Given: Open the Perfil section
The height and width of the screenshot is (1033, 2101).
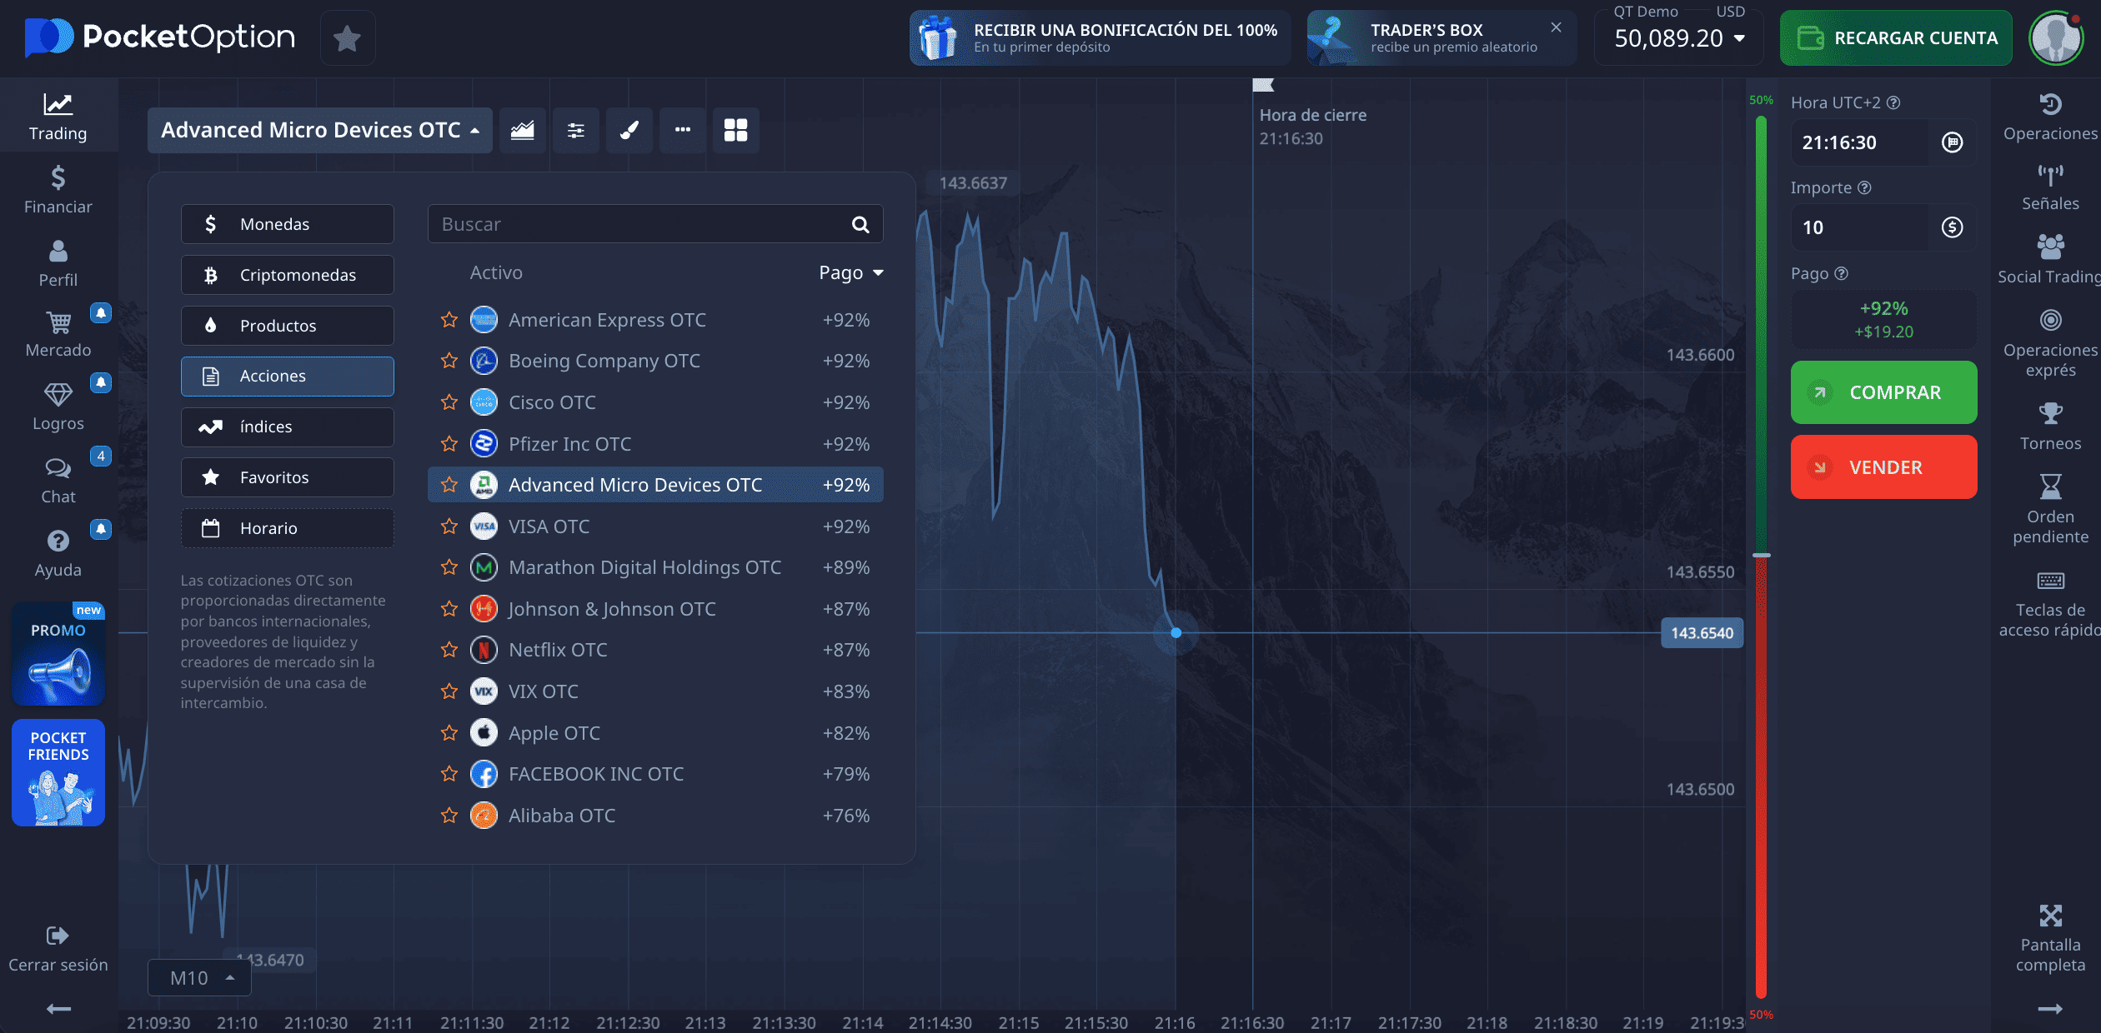Looking at the screenshot, I should click(x=58, y=263).
